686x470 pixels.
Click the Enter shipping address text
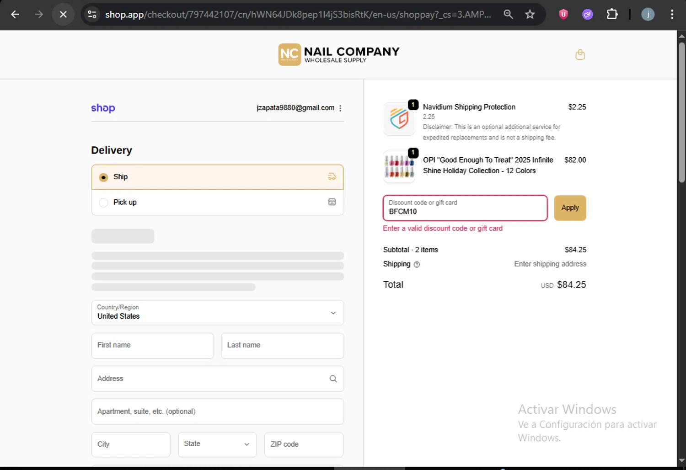pos(550,264)
